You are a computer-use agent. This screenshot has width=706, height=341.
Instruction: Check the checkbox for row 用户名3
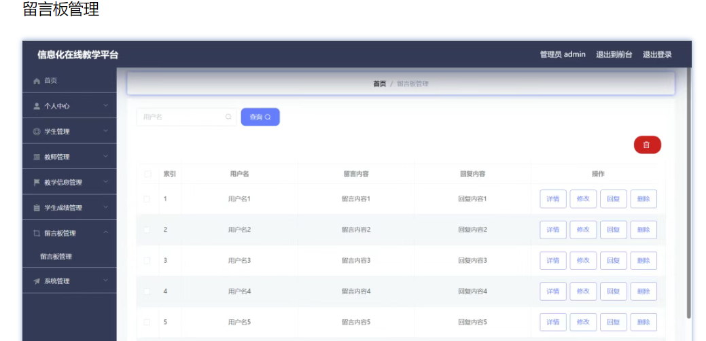(x=147, y=260)
